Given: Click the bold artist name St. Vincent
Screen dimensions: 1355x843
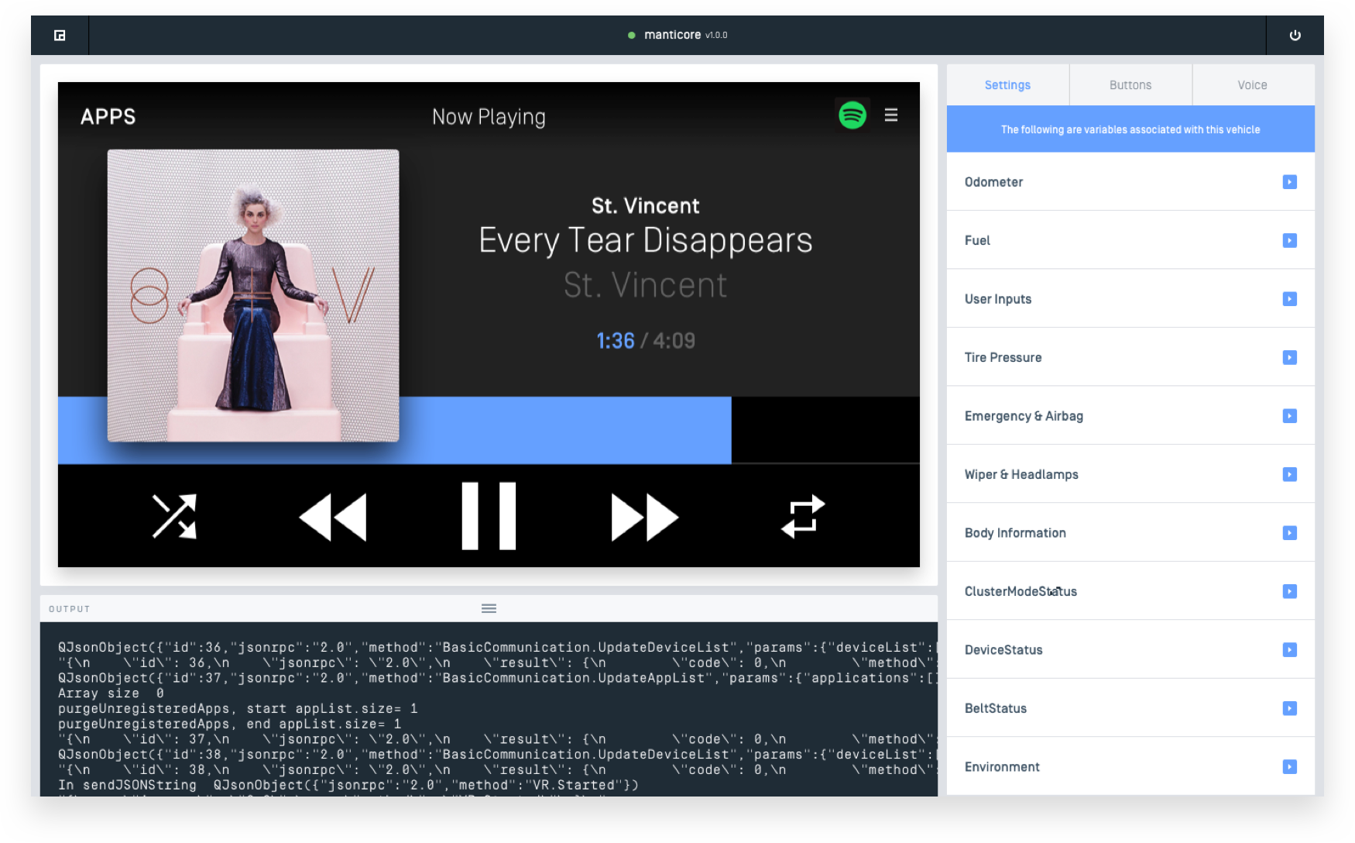Looking at the screenshot, I should pos(646,206).
